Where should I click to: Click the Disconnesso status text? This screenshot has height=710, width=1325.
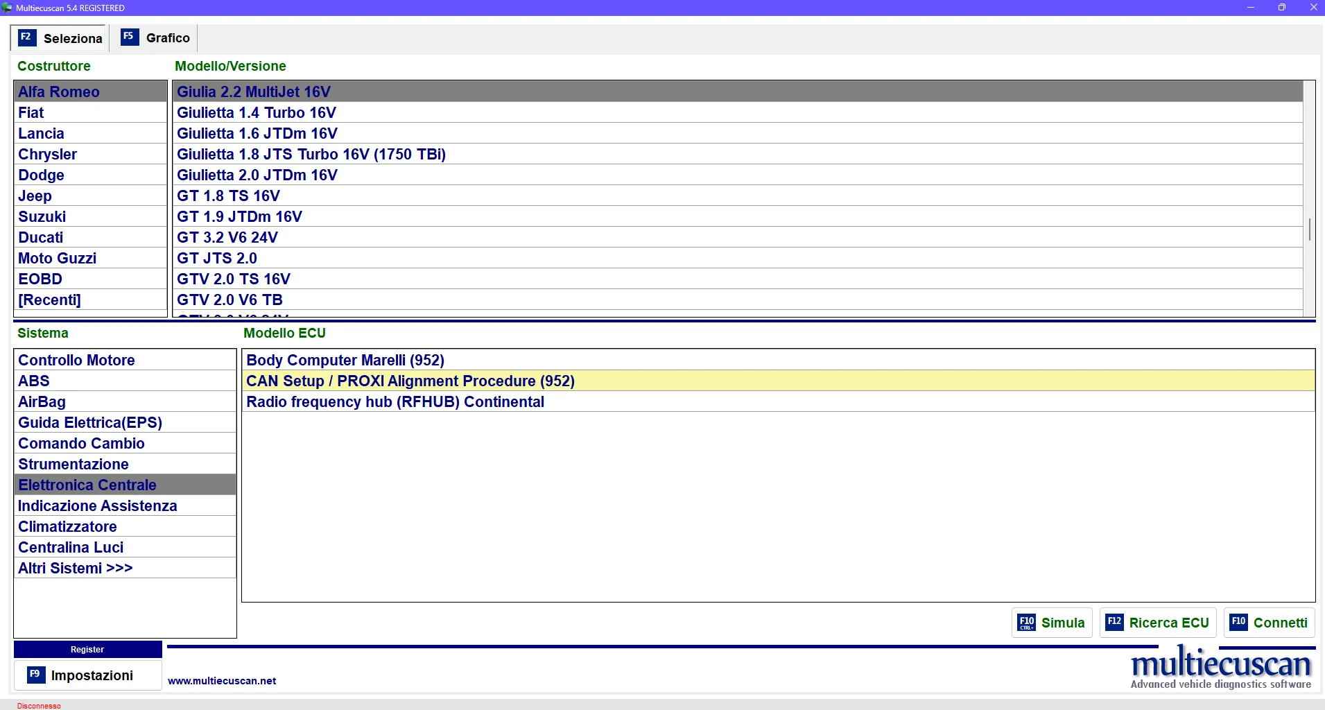pyautogui.click(x=39, y=706)
